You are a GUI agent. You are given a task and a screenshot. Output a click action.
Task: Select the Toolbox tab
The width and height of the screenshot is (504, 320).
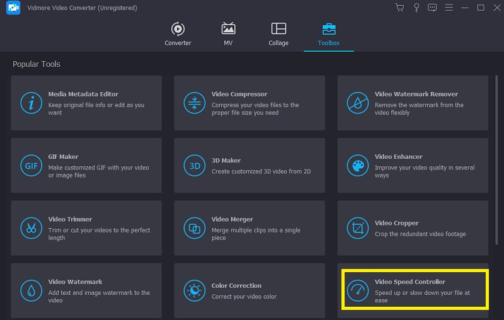[328, 34]
